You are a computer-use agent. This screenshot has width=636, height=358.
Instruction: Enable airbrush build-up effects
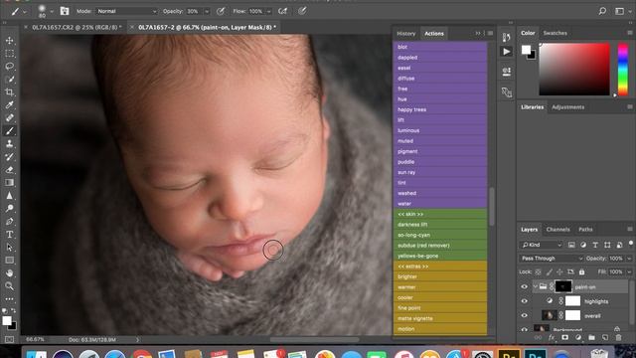[x=282, y=11]
